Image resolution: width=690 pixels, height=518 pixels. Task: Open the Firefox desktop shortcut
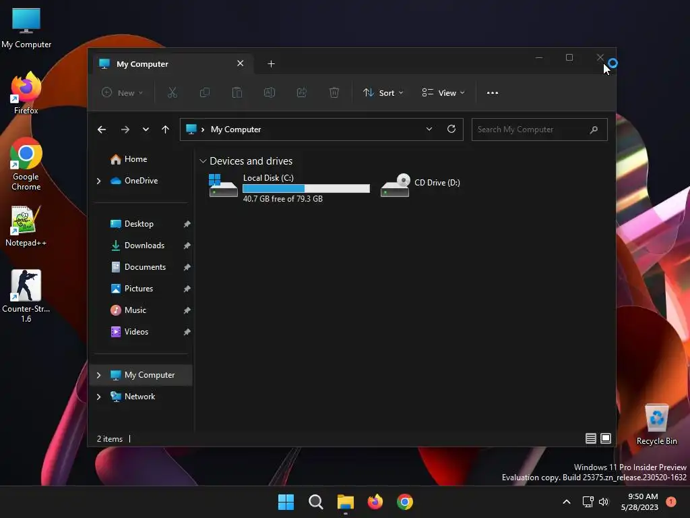pyautogui.click(x=26, y=93)
